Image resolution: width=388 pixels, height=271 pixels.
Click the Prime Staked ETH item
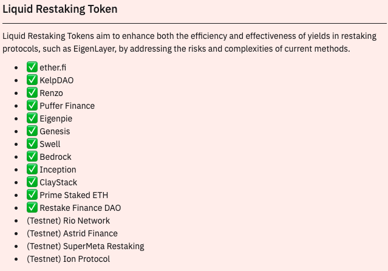tap(74, 195)
